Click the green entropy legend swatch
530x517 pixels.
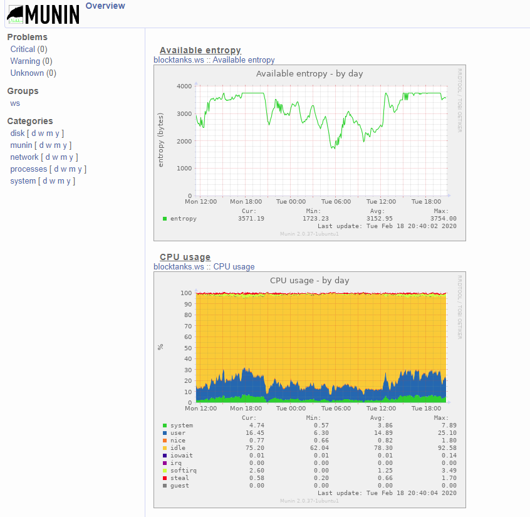(x=165, y=219)
